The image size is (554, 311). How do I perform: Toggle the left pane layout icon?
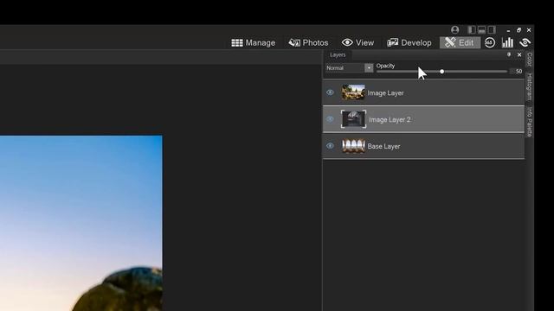471,30
